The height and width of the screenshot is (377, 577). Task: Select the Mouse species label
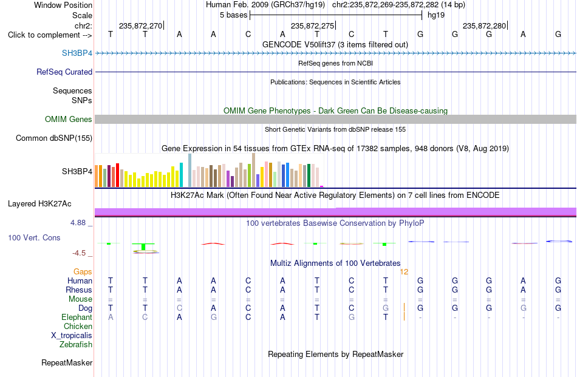pos(80,299)
